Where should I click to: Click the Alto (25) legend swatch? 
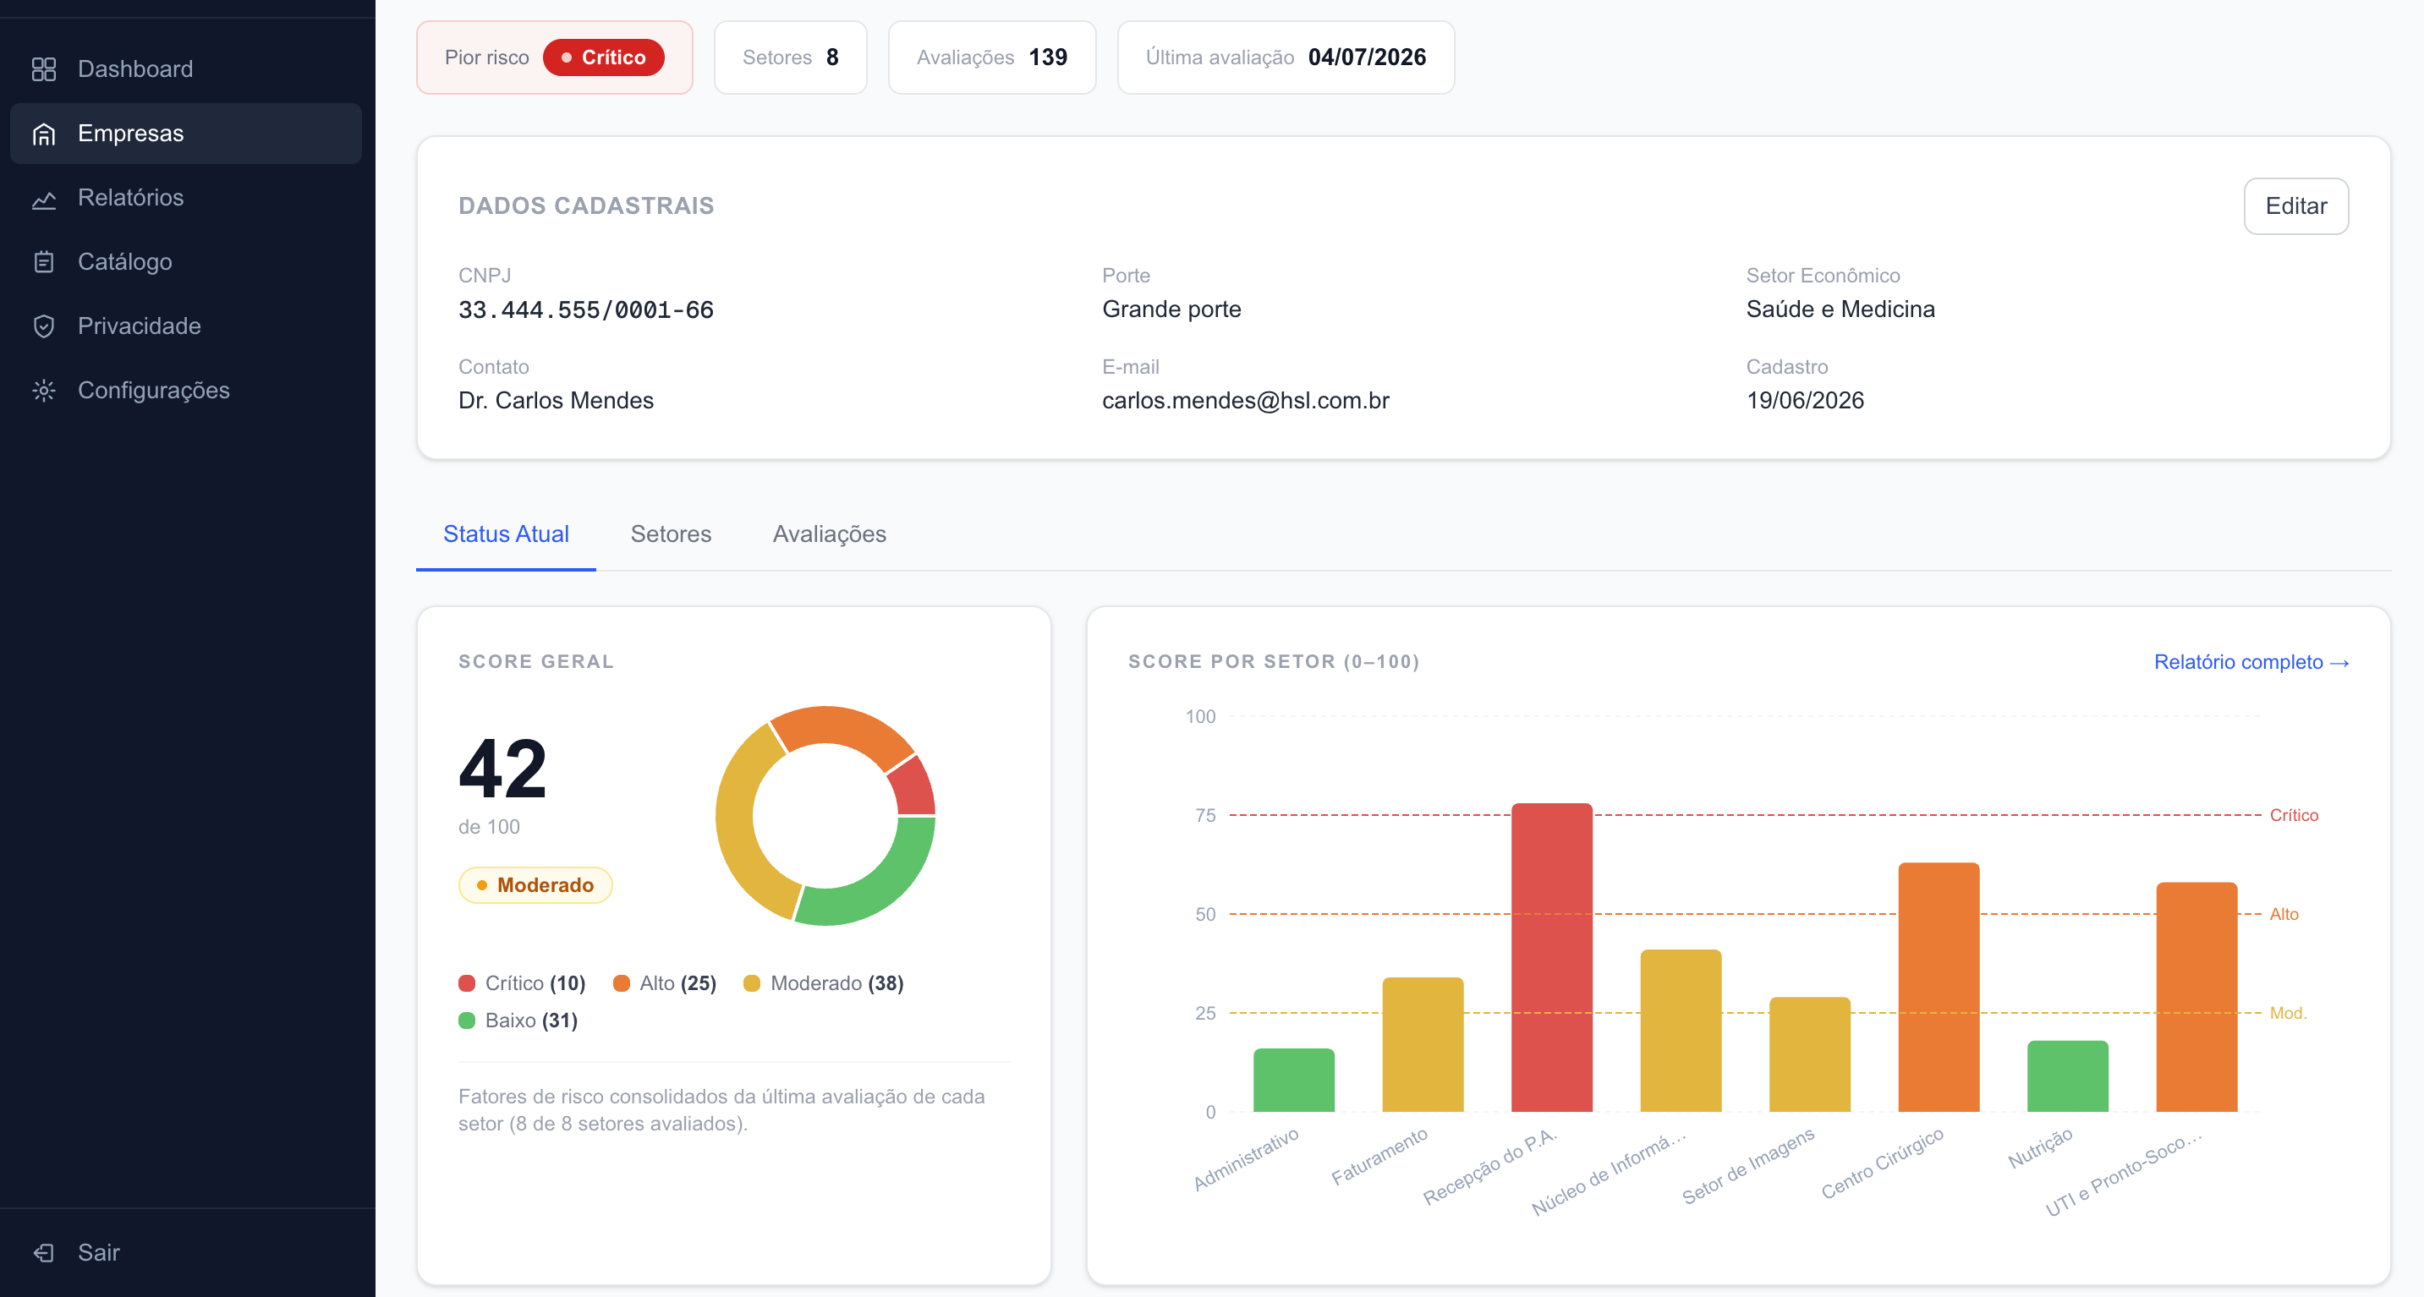[621, 984]
